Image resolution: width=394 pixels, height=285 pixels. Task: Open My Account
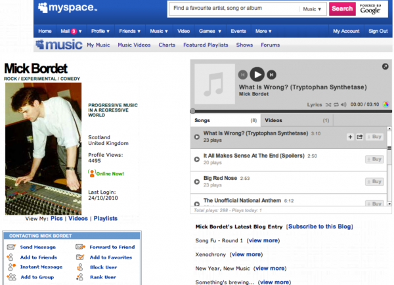pyautogui.click(x=346, y=31)
